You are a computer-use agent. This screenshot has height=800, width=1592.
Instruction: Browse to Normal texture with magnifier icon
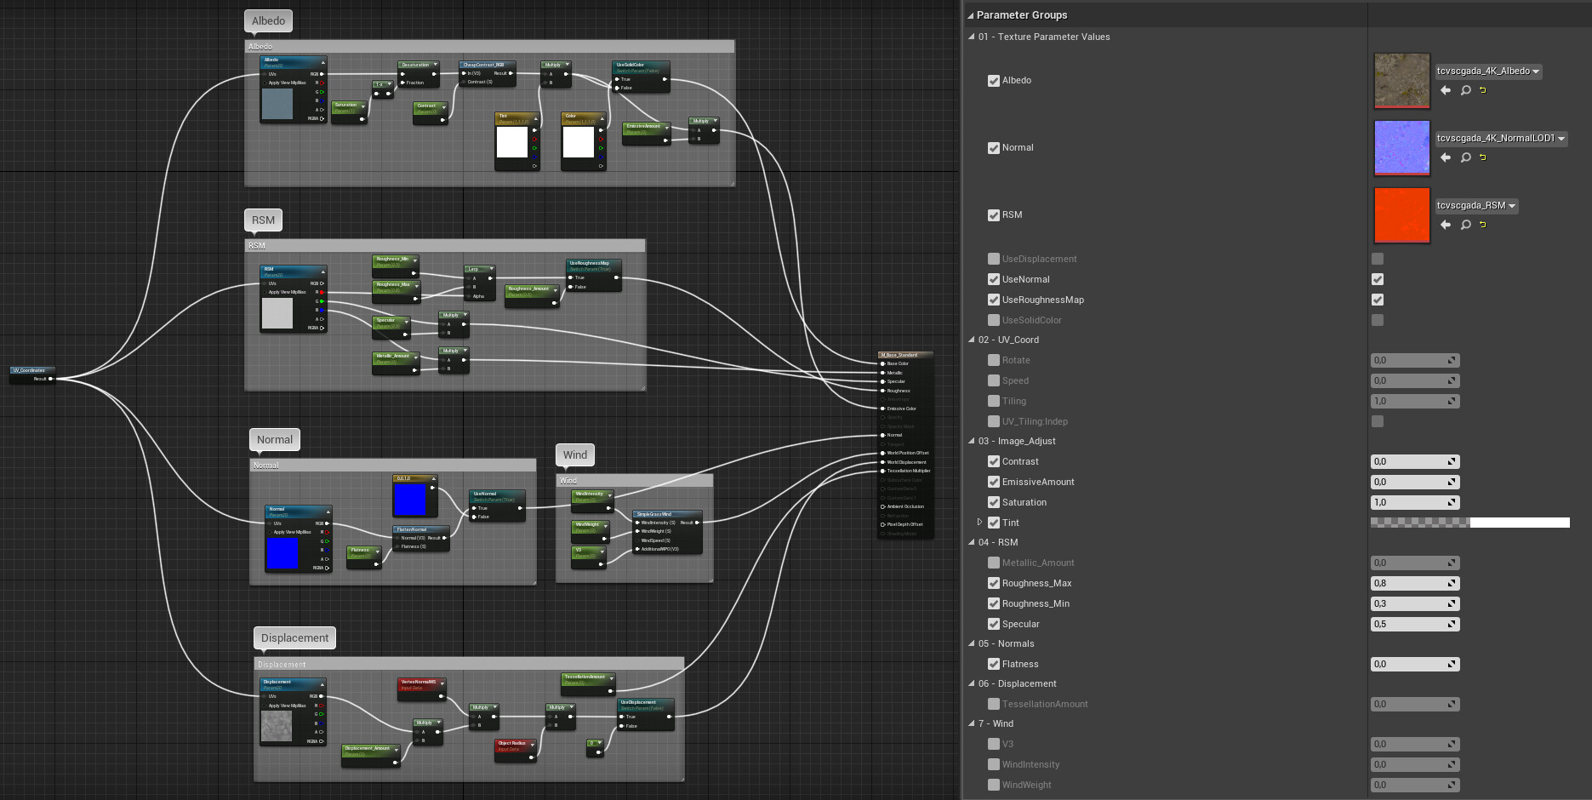1466,157
